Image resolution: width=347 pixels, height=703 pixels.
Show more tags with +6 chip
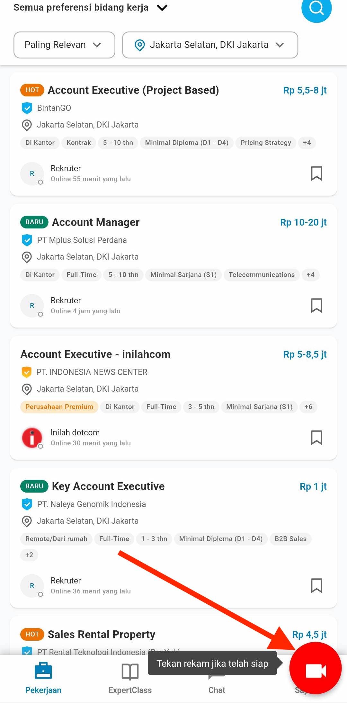pyautogui.click(x=308, y=407)
